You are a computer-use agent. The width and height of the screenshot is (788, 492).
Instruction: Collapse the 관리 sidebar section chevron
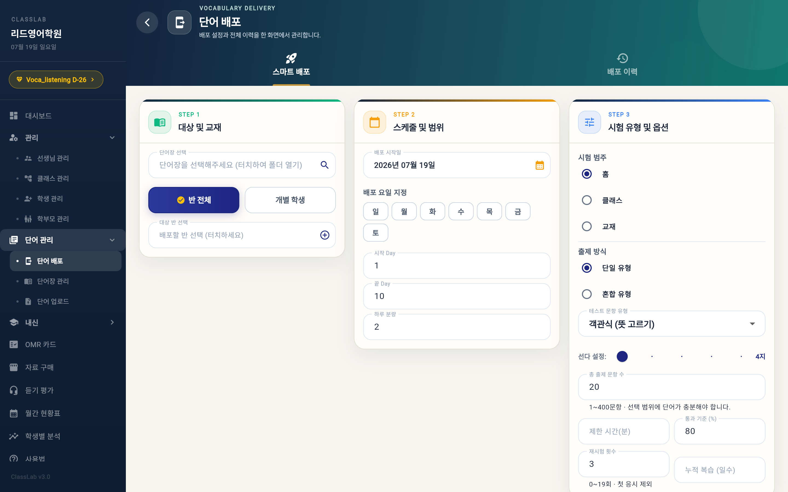(112, 138)
